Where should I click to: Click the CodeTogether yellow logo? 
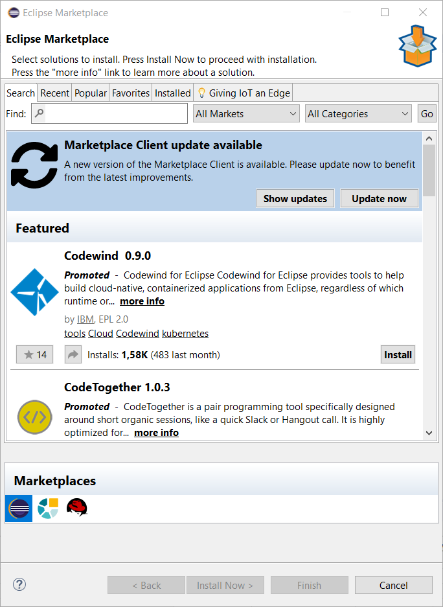35,418
